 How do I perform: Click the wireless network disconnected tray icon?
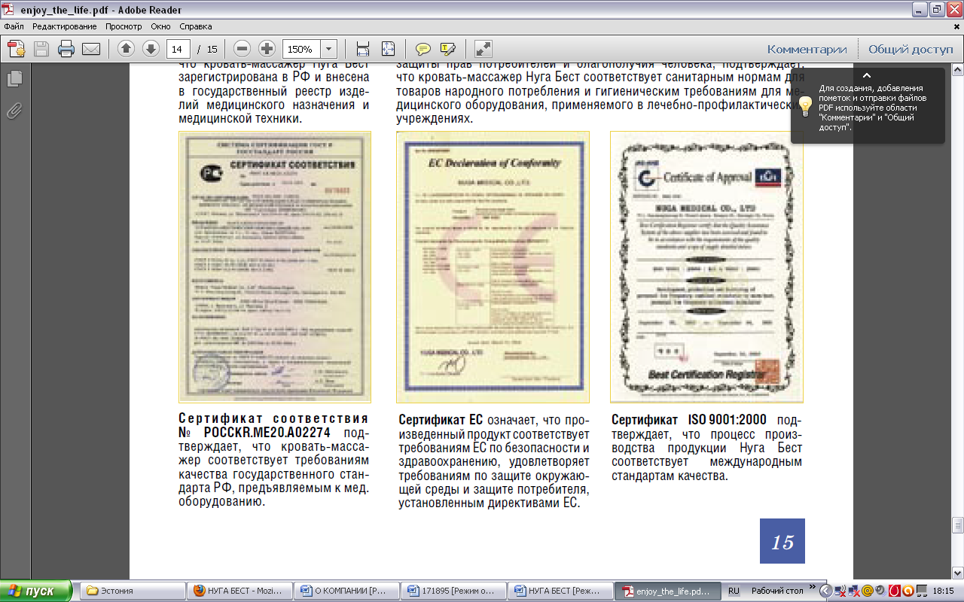pos(840,591)
